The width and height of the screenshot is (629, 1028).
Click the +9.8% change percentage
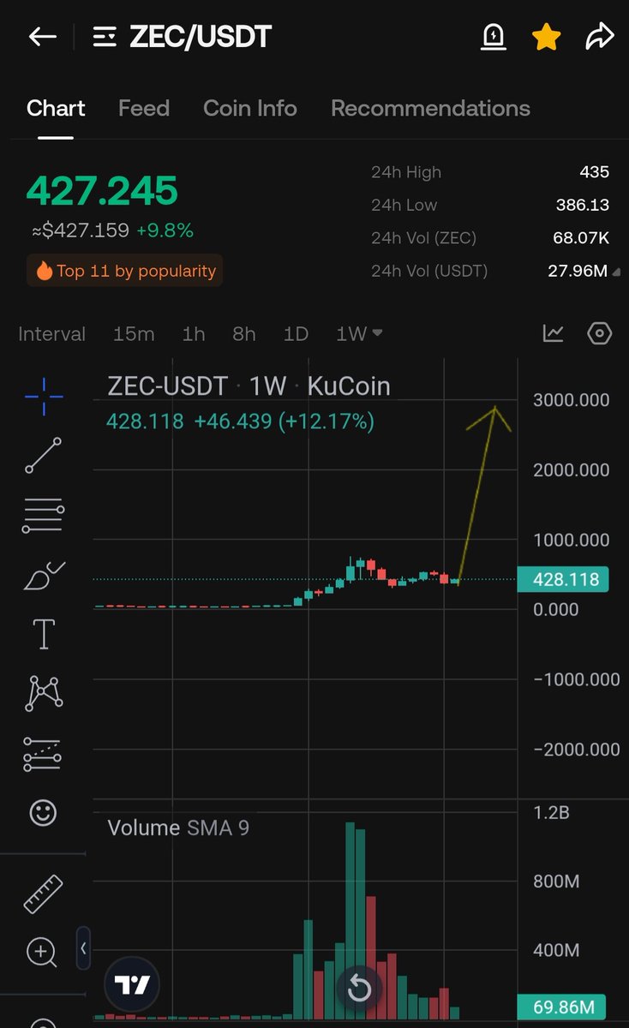click(165, 230)
